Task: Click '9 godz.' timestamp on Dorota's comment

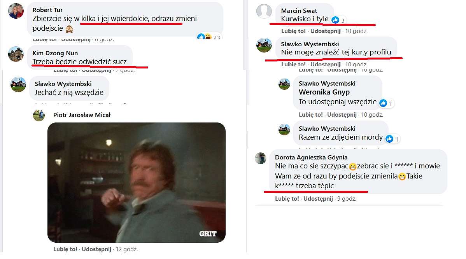Action: [347, 198]
